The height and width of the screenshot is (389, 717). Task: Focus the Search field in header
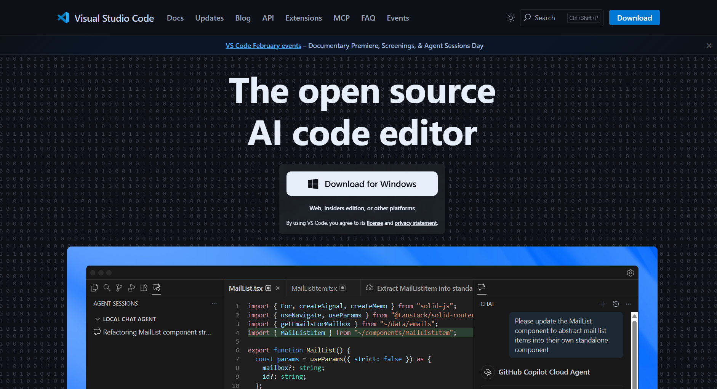tap(562, 18)
